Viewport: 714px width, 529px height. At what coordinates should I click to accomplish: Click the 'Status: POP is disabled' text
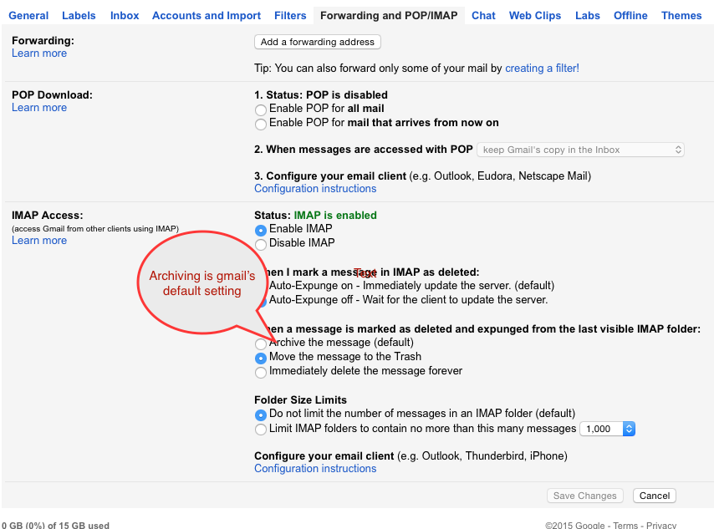click(327, 95)
